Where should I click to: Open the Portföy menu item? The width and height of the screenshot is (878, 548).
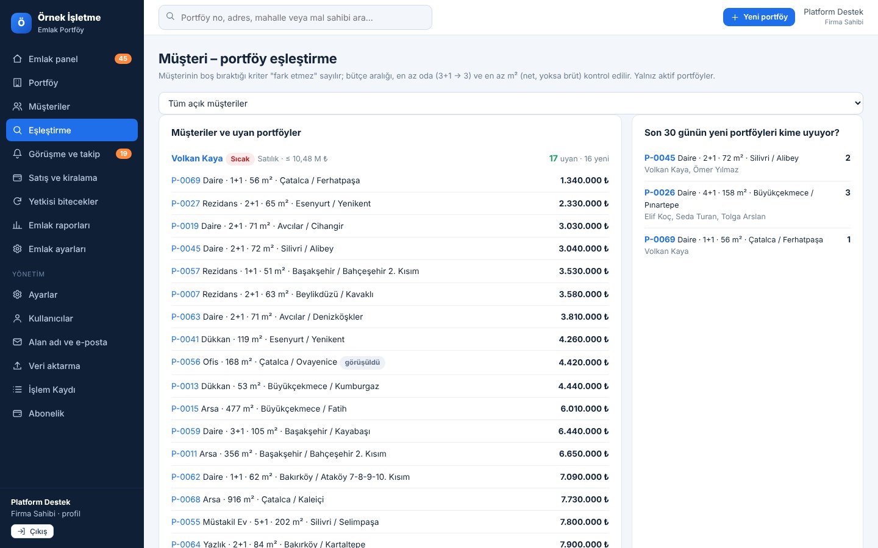(72, 83)
